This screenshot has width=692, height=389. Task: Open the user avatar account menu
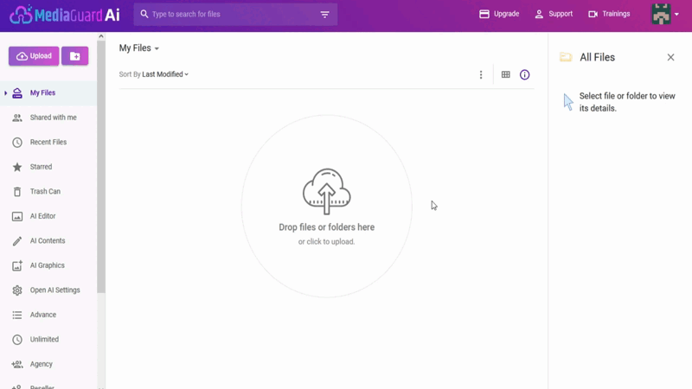663,14
